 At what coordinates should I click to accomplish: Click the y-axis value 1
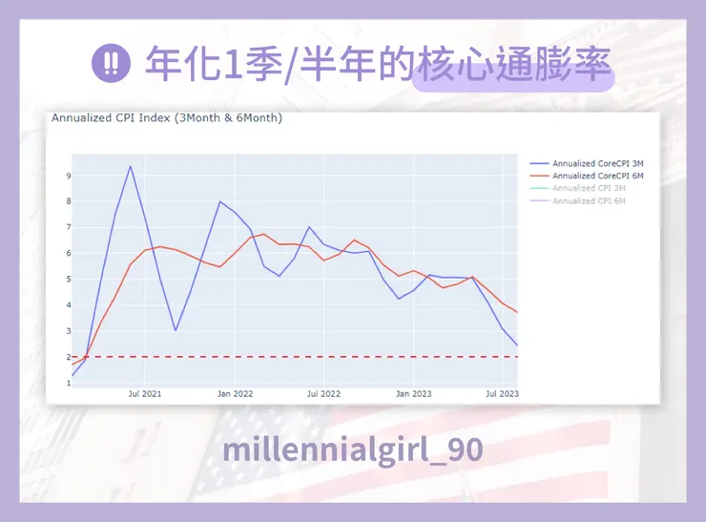click(69, 384)
